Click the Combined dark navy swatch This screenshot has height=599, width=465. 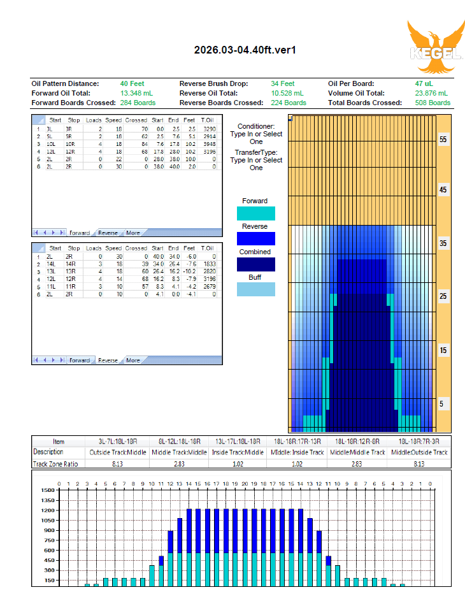pyautogui.click(x=255, y=264)
